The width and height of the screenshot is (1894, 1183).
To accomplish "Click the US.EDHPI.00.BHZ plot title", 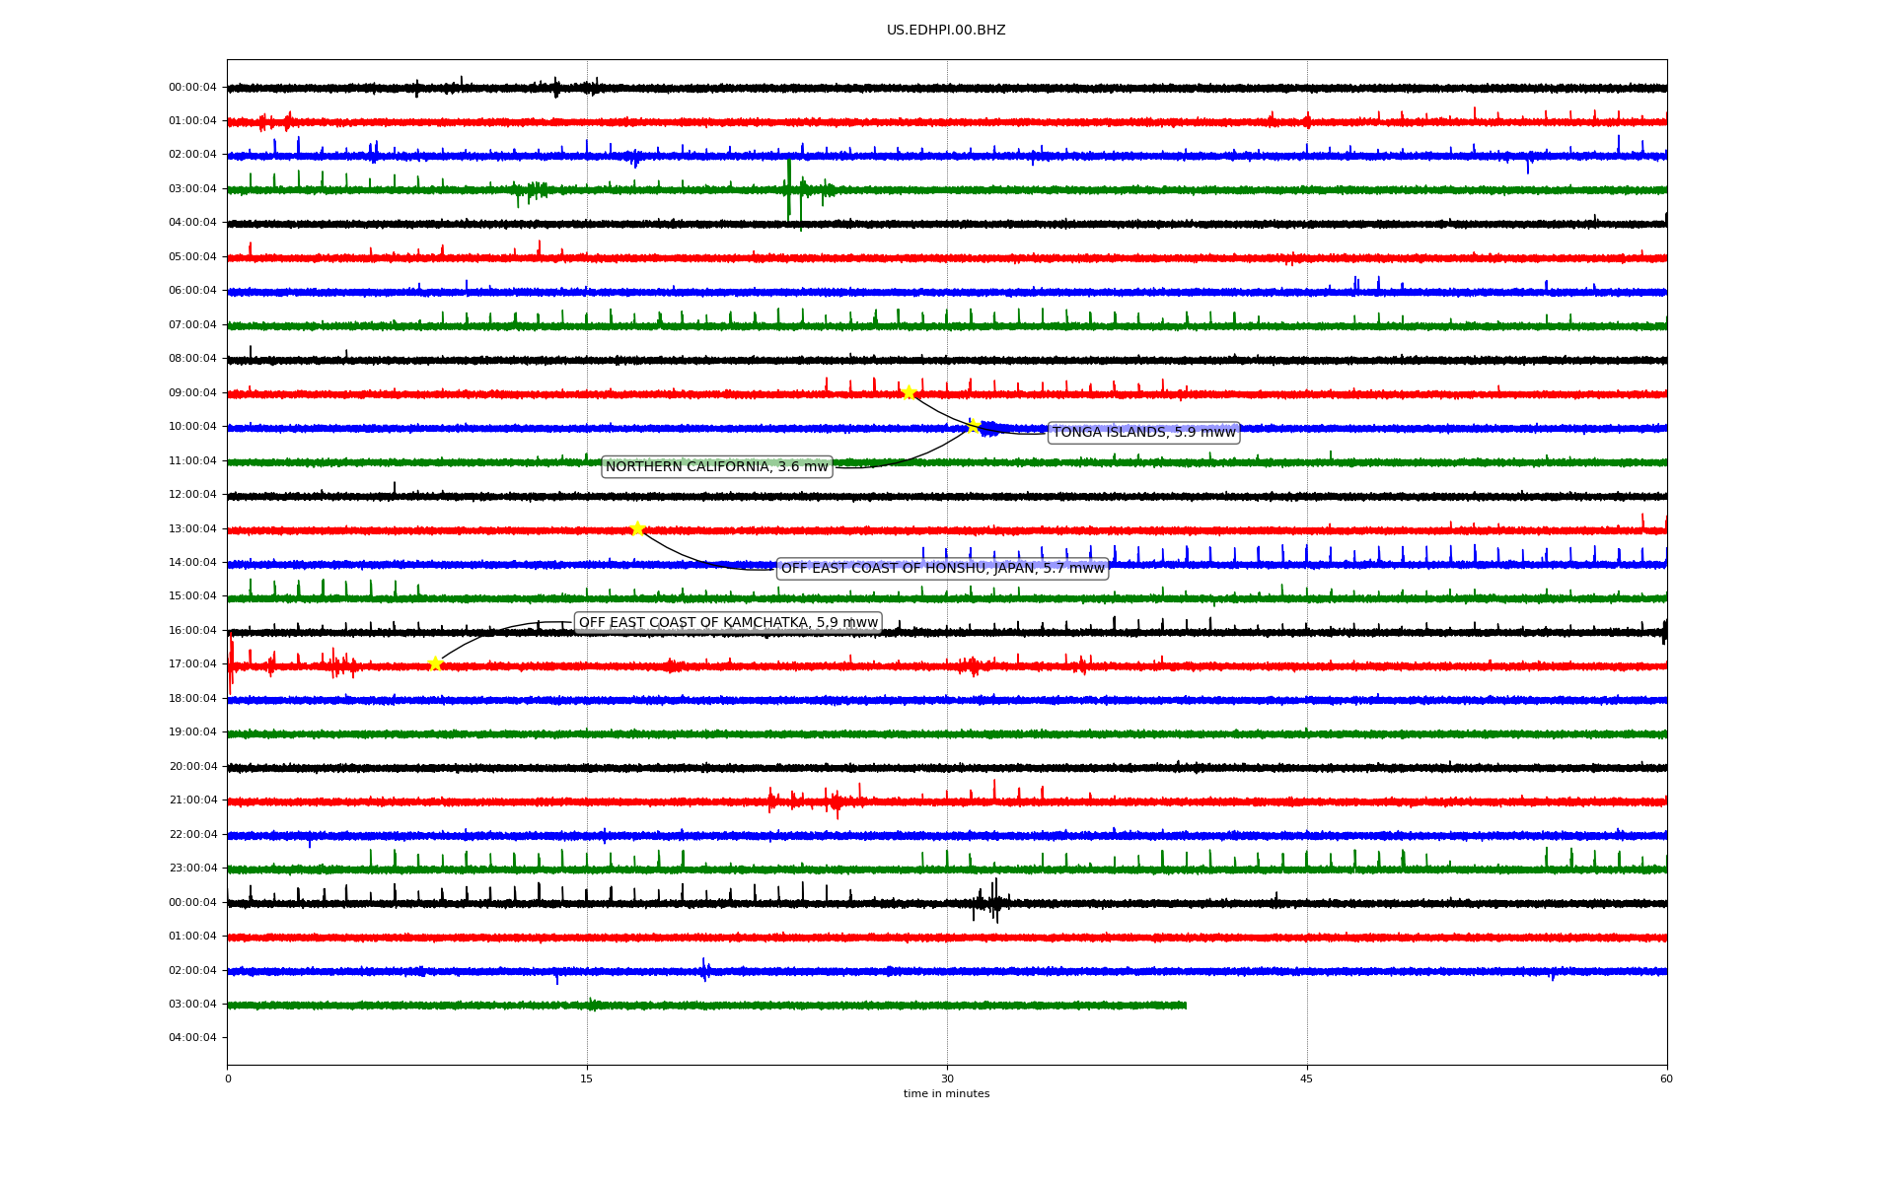I will tap(946, 31).
